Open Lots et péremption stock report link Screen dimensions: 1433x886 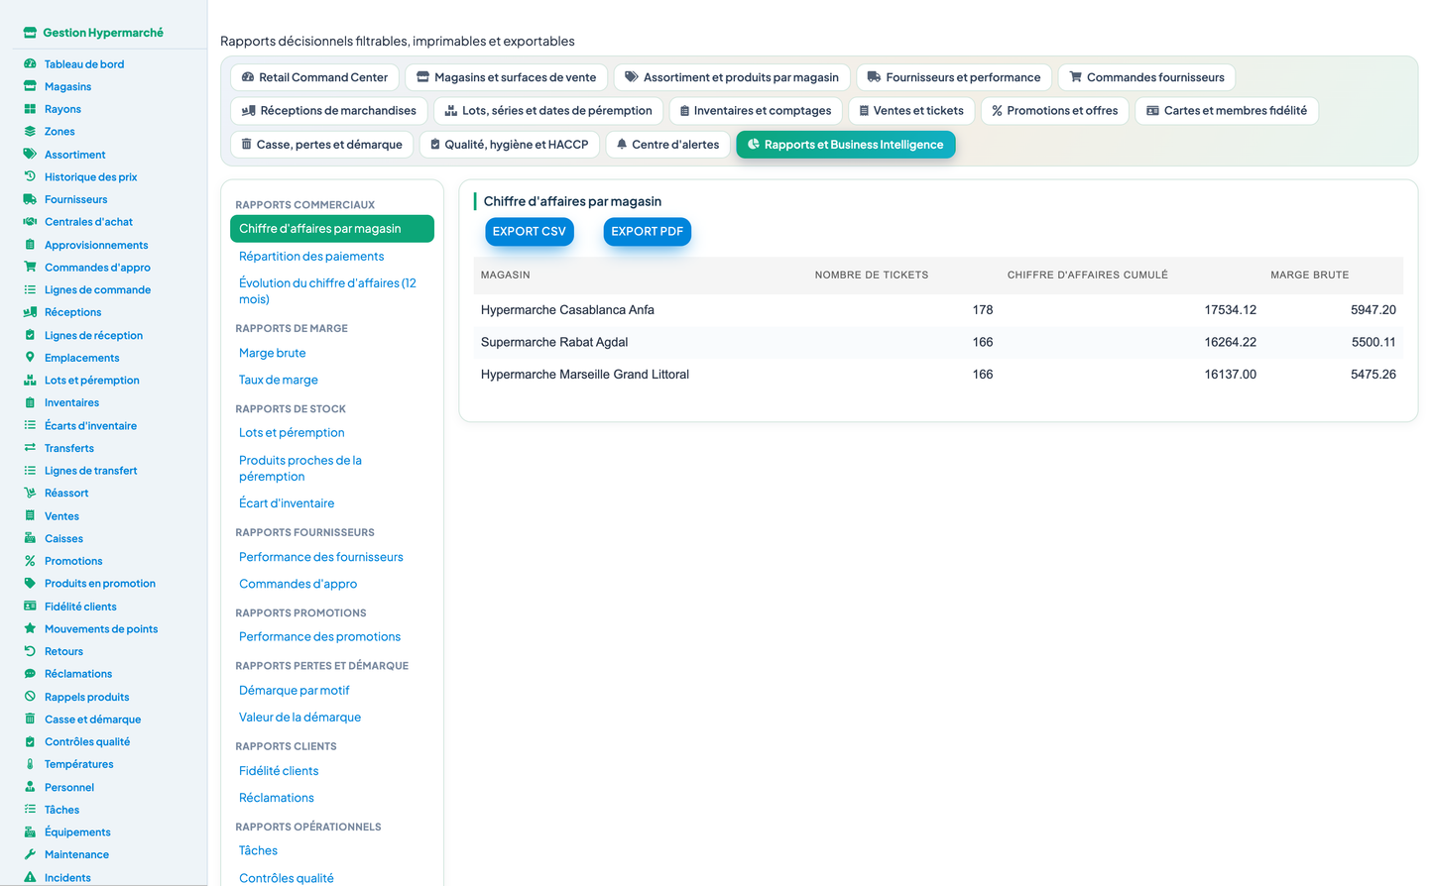pos(292,433)
